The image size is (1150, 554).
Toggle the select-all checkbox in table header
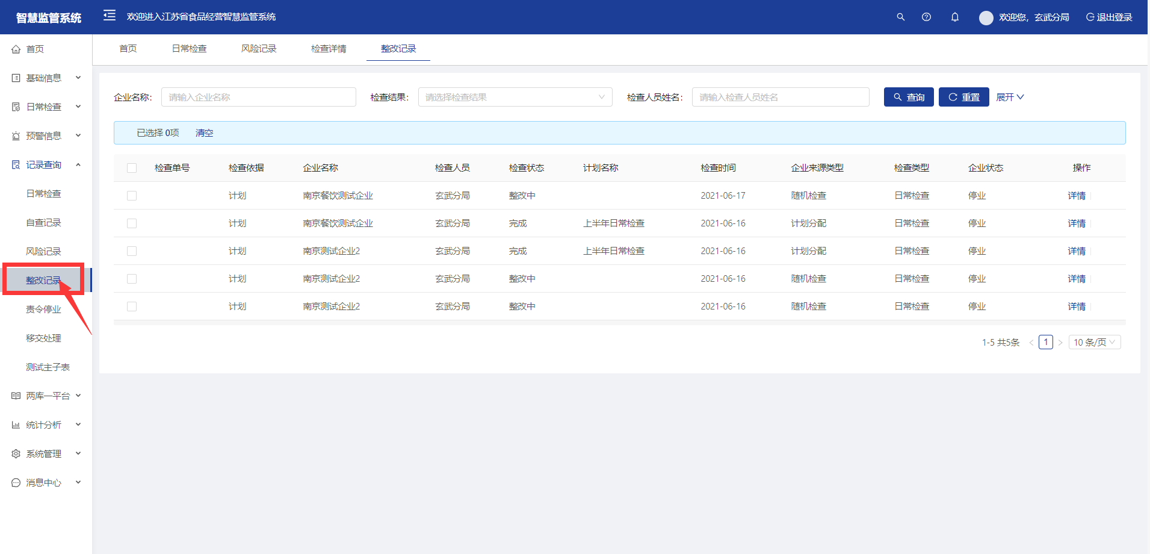(132, 168)
